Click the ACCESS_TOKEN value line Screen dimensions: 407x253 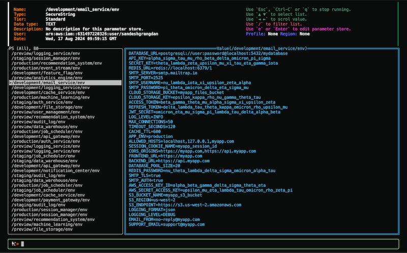click(202, 102)
